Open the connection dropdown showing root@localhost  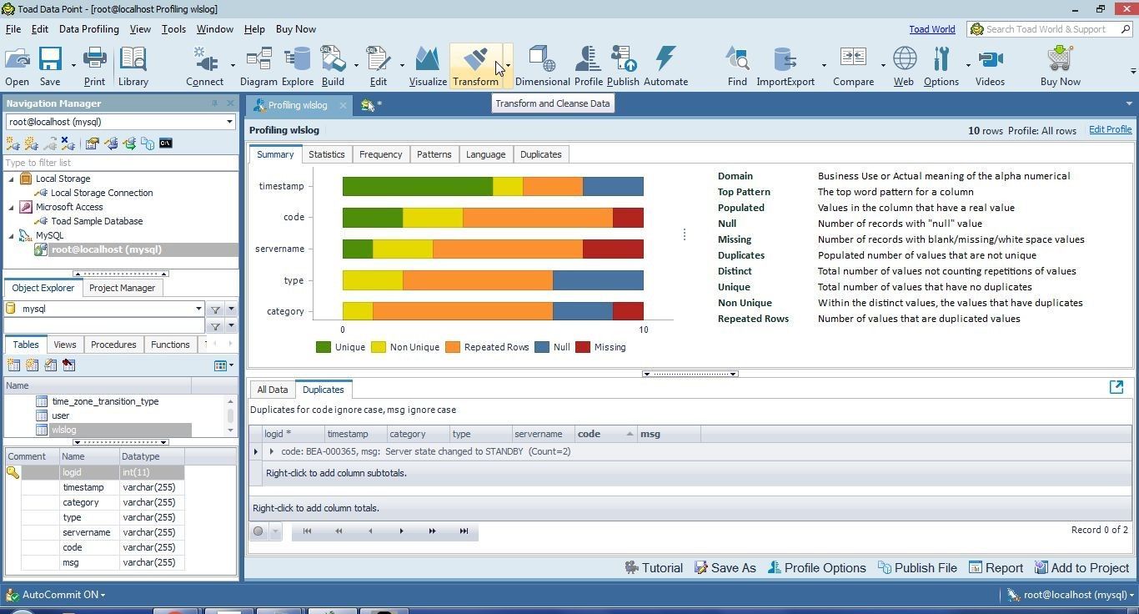[229, 122]
